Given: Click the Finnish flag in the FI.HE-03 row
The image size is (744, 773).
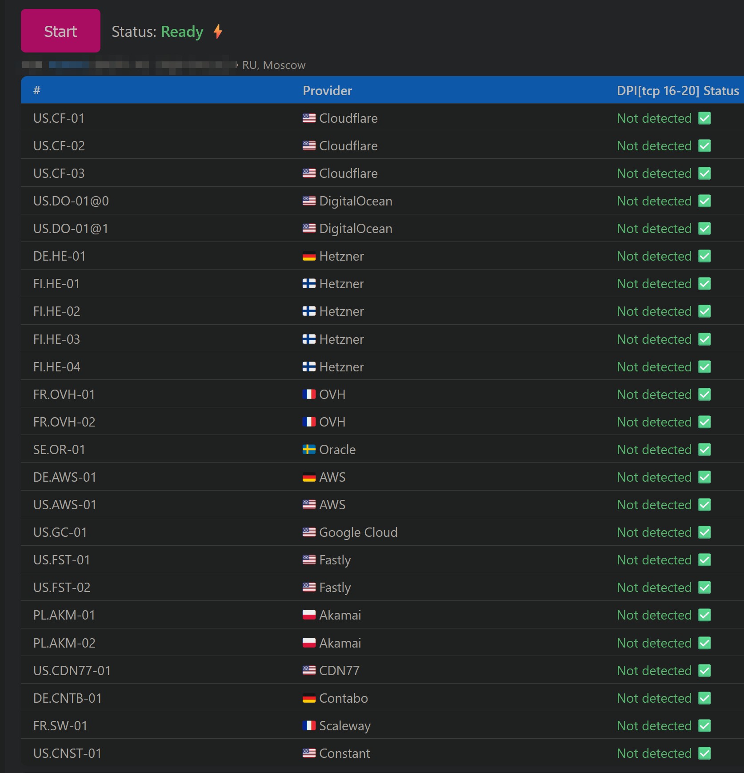Looking at the screenshot, I should (309, 339).
